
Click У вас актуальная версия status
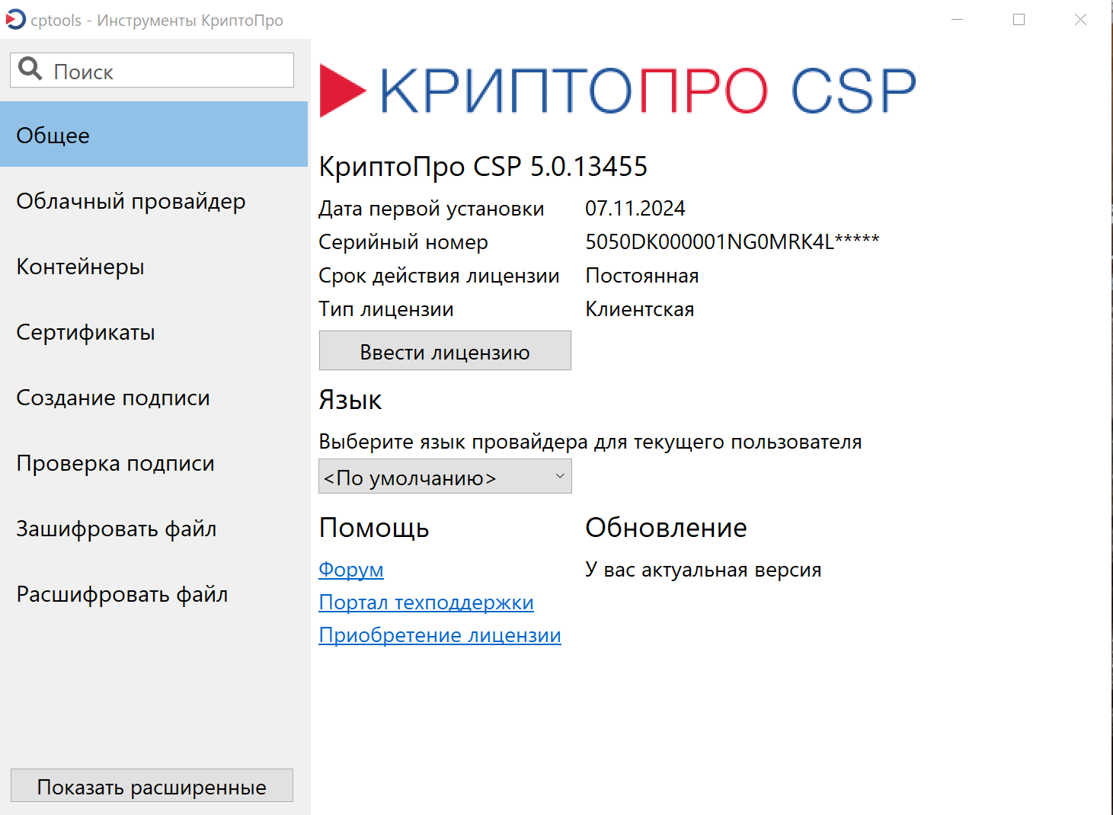coord(703,570)
